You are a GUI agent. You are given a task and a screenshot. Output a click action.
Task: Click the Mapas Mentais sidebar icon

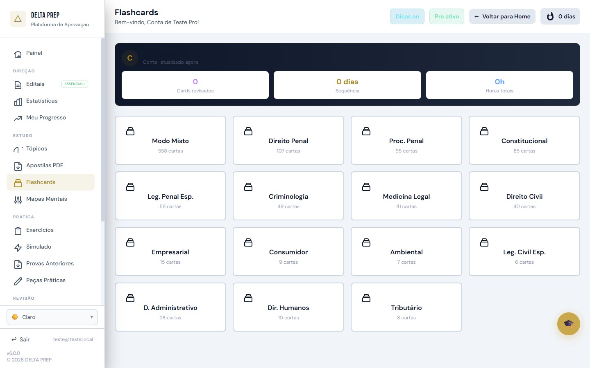click(x=18, y=200)
